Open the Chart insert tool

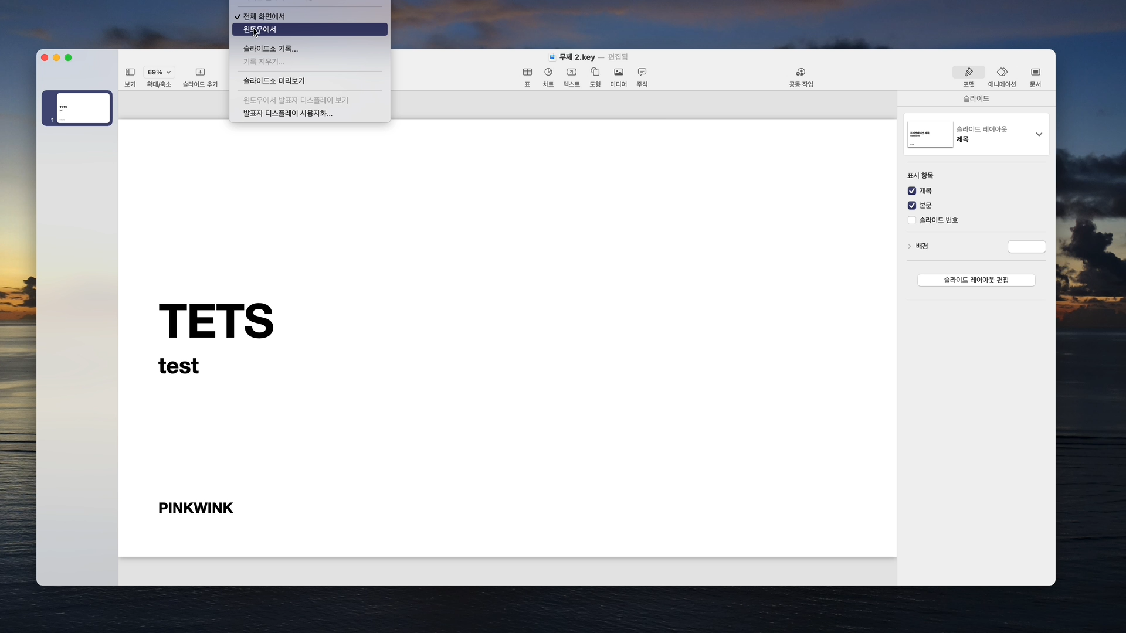(x=548, y=72)
